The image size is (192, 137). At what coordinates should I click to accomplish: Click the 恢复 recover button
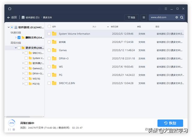point(170,123)
